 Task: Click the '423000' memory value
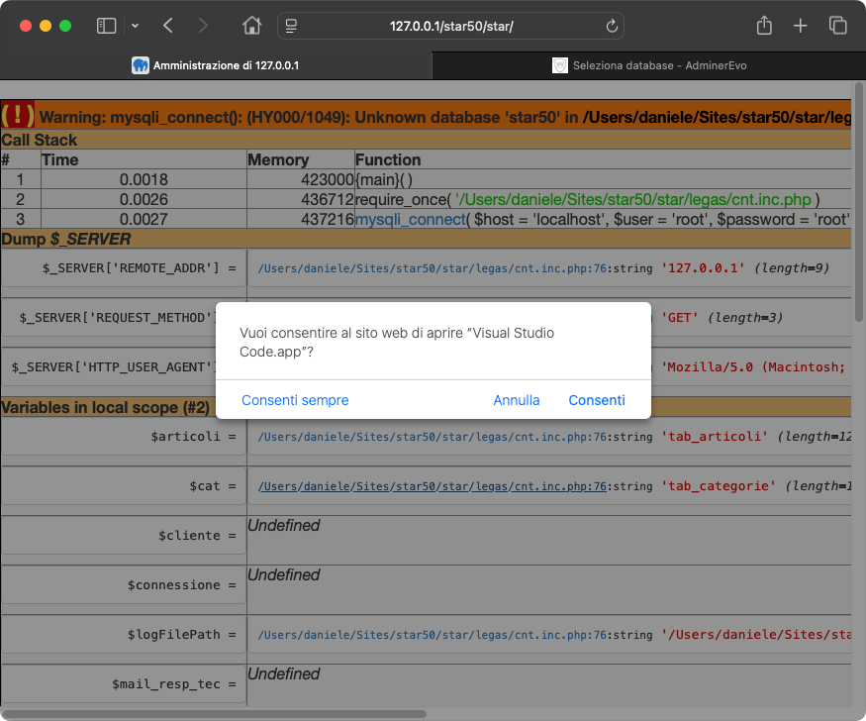click(x=327, y=179)
